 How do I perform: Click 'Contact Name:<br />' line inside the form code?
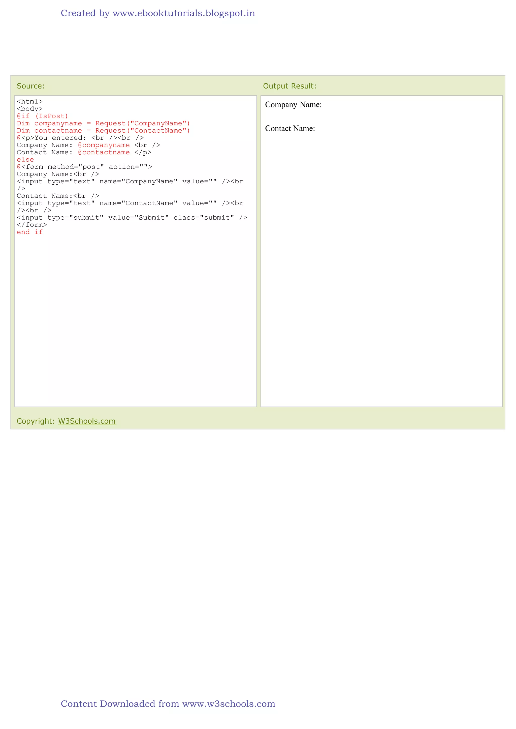(x=58, y=196)
